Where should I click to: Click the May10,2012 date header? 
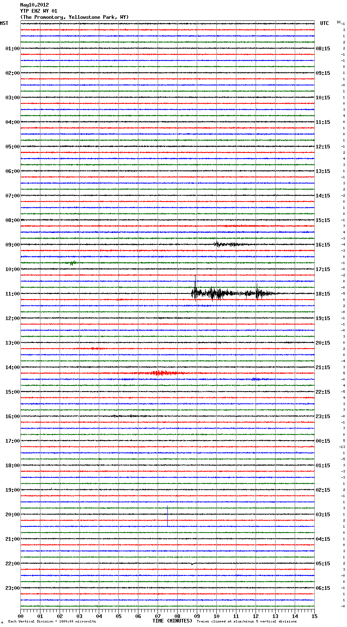(34, 5)
